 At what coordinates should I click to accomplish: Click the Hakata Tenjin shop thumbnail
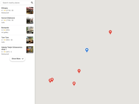coord(30,50)
